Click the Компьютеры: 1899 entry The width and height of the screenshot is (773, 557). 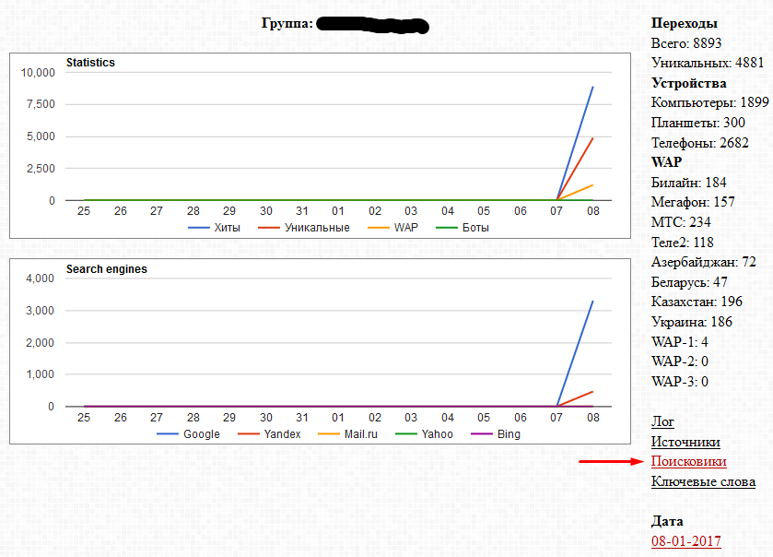pyautogui.click(x=710, y=102)
